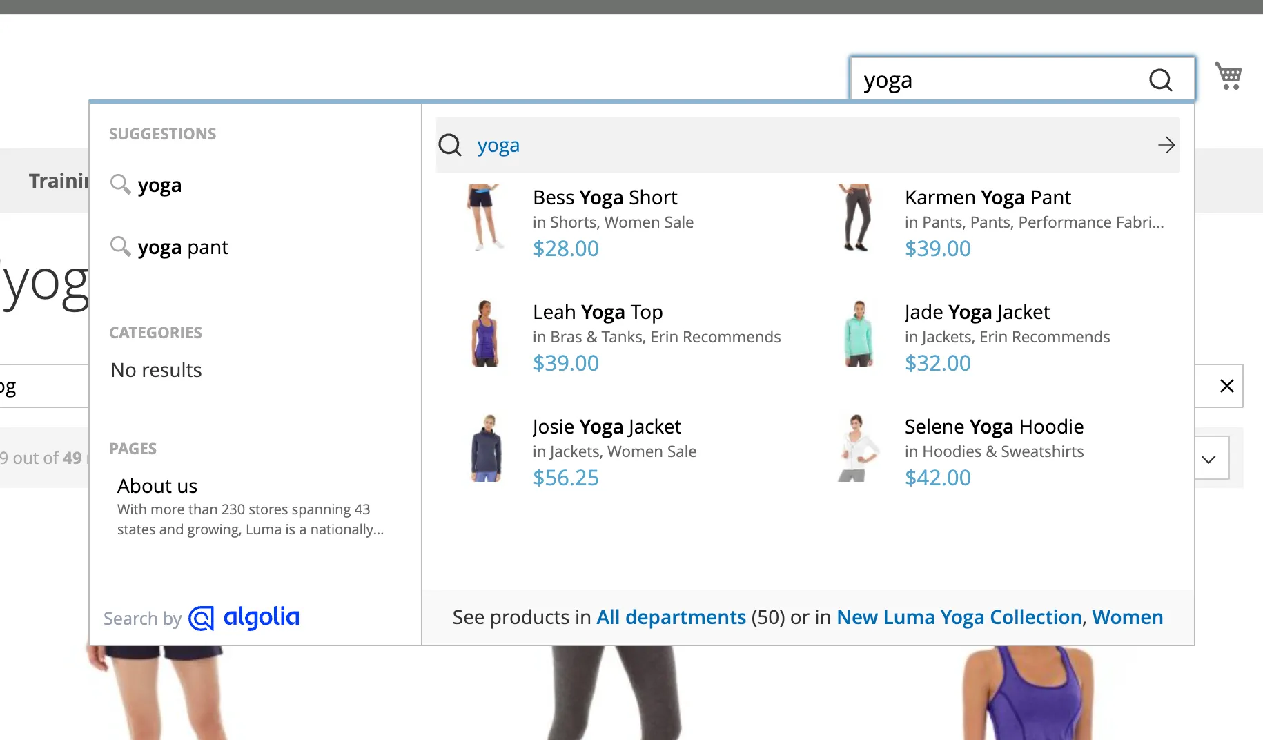View products in All departments
This screenshot has width=1263, height=740.
click(670, 617)
